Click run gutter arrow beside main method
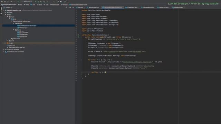This screenshot has height=124, width=221. (79, 37)
